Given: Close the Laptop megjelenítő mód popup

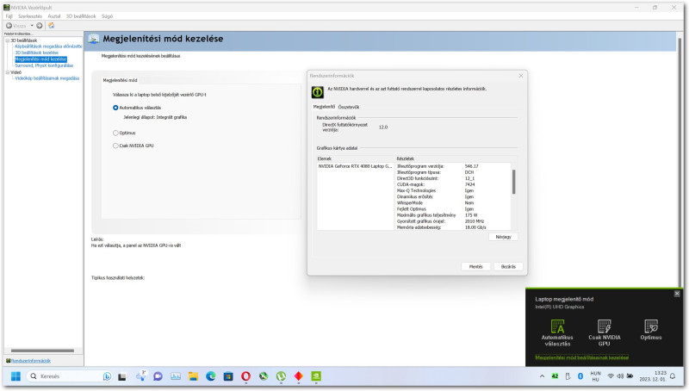Looking at the screenshot, I should pyautogui.click(x=677, y=294).
